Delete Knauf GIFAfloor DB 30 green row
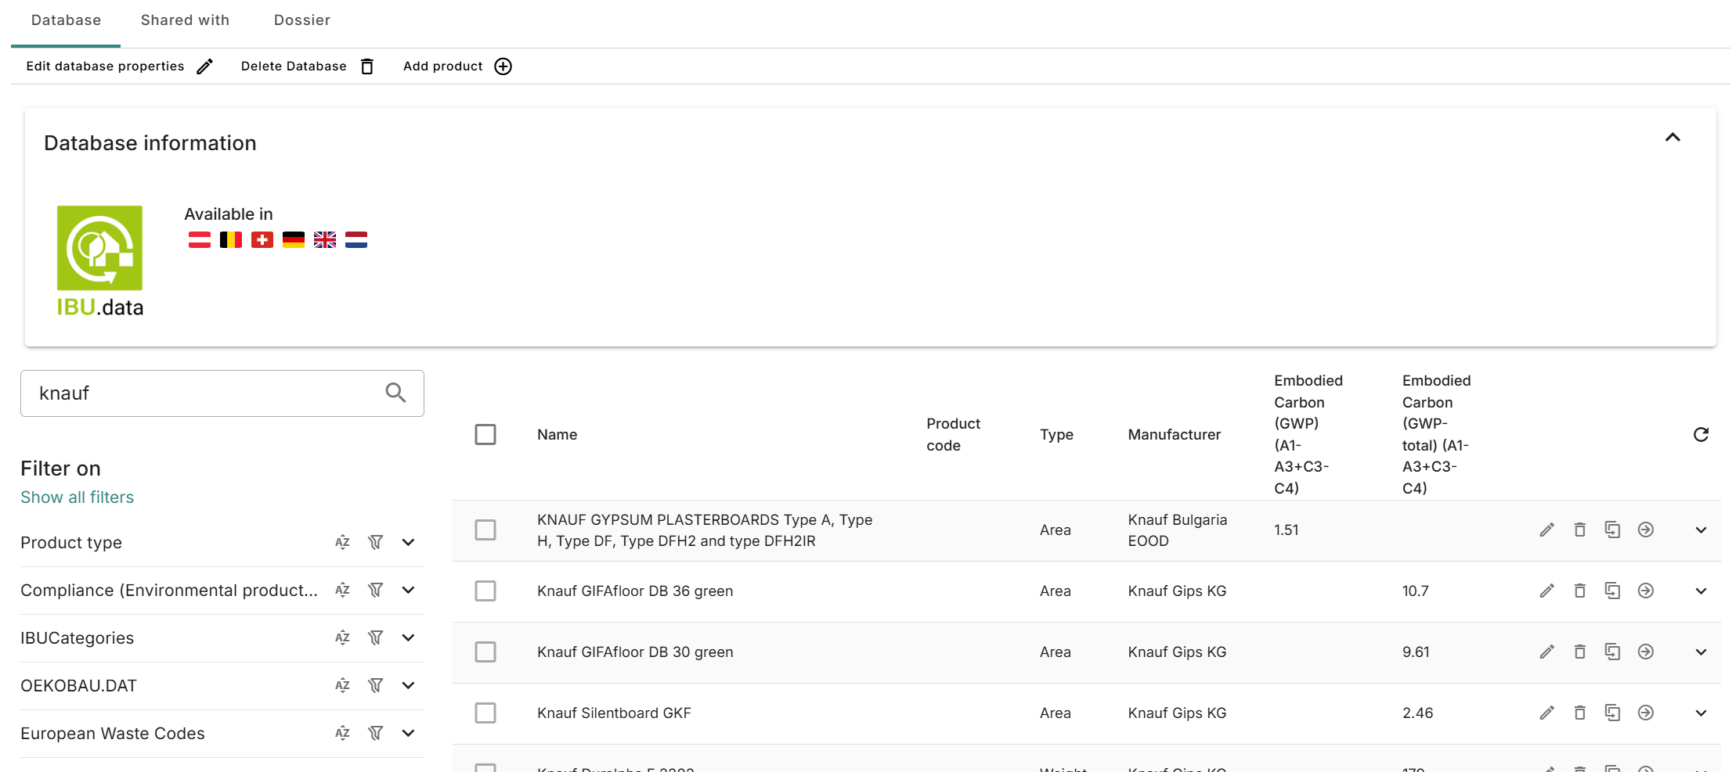The height and width of the screenshot is (772, 1736). coord(1579,652)
